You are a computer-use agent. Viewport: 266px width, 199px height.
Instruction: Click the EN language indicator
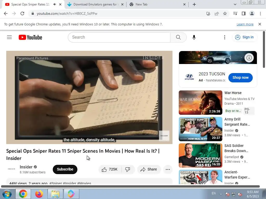point(214,193)
